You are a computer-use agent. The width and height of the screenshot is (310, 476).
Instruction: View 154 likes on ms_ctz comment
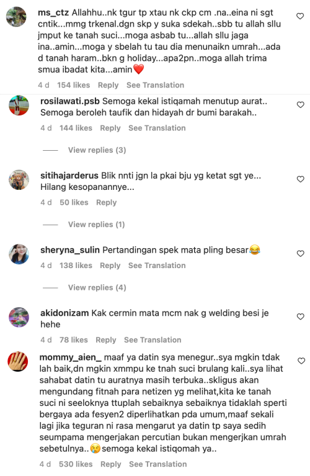(x=73, y=85)
